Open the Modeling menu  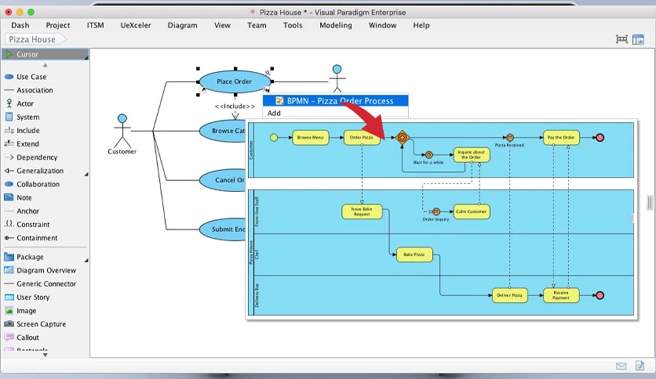tap(336, 25)
